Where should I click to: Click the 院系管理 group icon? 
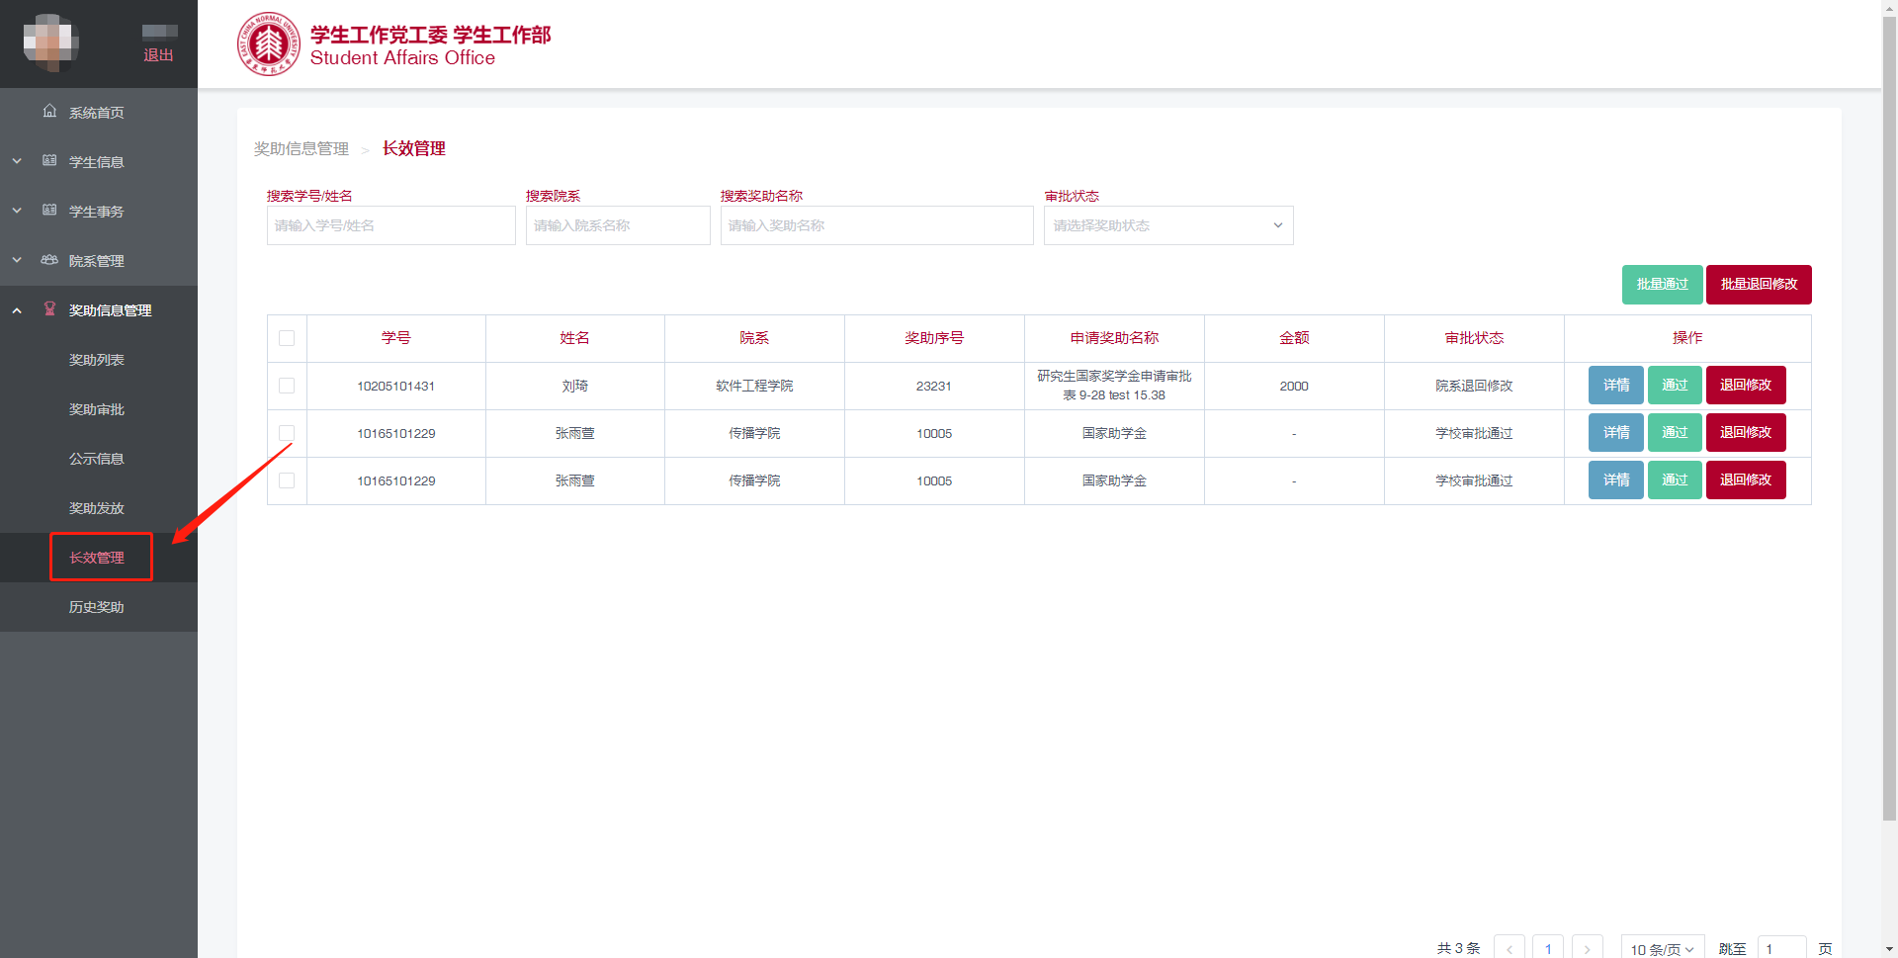pos(49,260)
